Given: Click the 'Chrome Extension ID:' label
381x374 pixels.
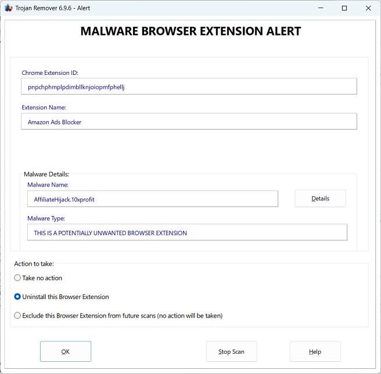Looking at the screenshot, I should coord(50,73).
